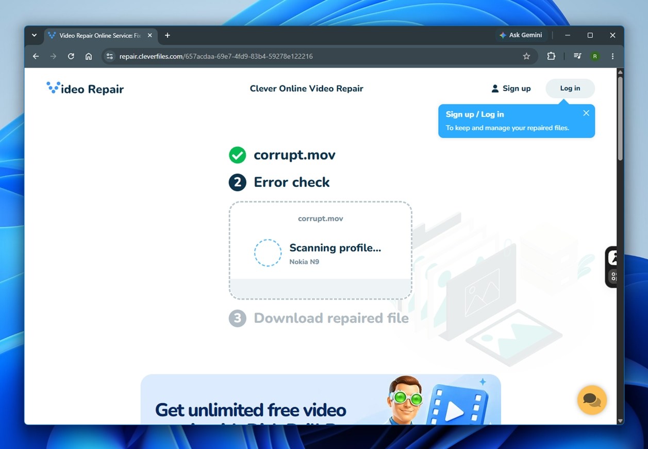Click the "Get unlimited free video" banner
Viewport: 648px width, 449px height.
click(x=321, y=400)
